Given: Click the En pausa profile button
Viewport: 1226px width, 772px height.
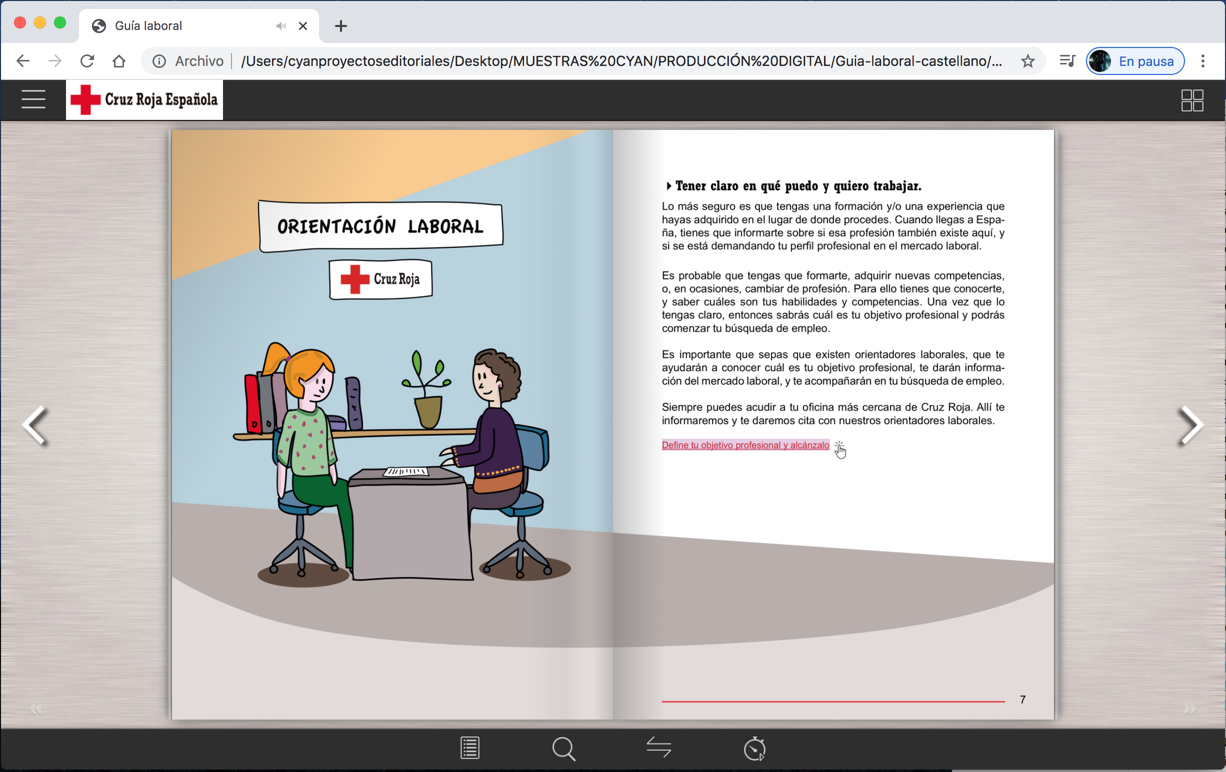Looking at the screenshot, I should [x=1135, y=61].
